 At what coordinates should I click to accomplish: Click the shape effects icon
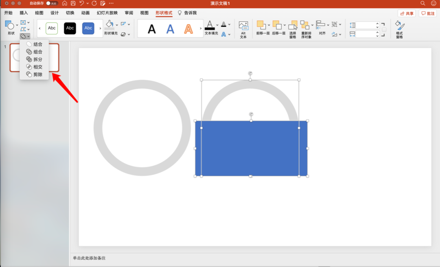123,34
